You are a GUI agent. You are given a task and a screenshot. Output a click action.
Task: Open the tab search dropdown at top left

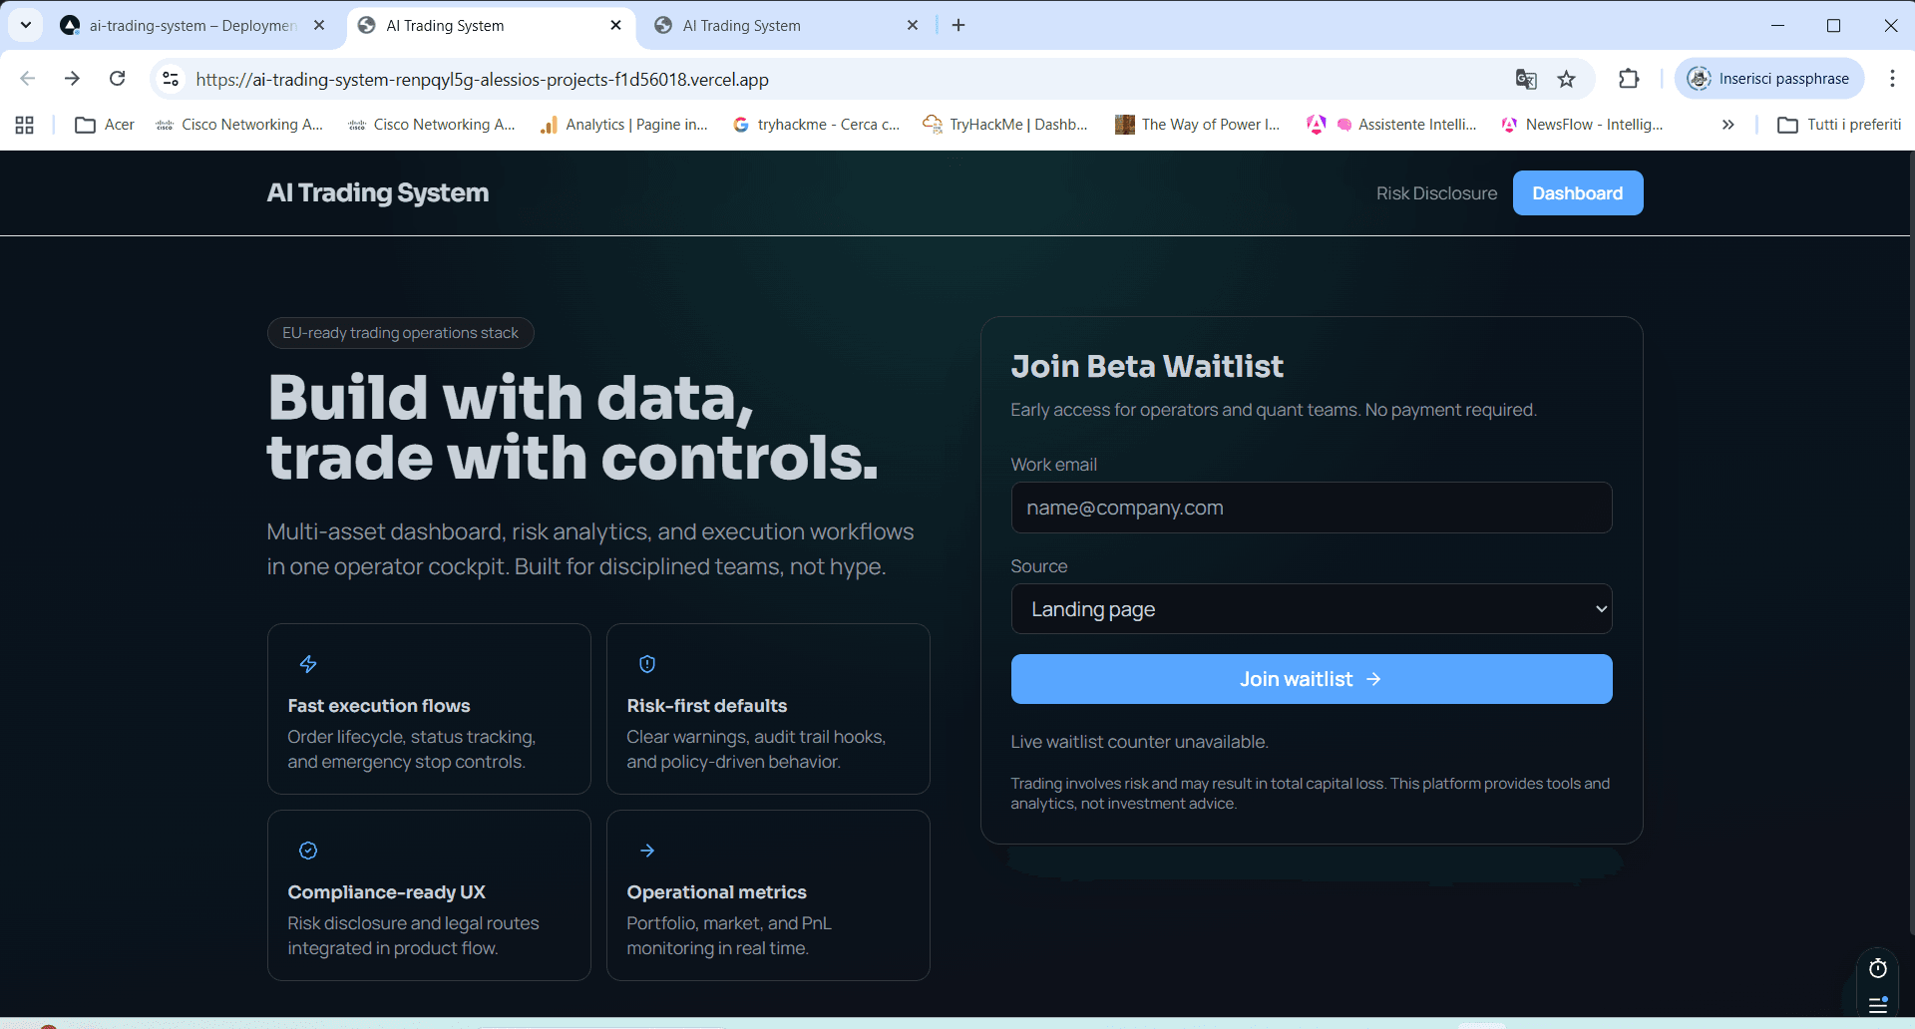pos(25,25)
